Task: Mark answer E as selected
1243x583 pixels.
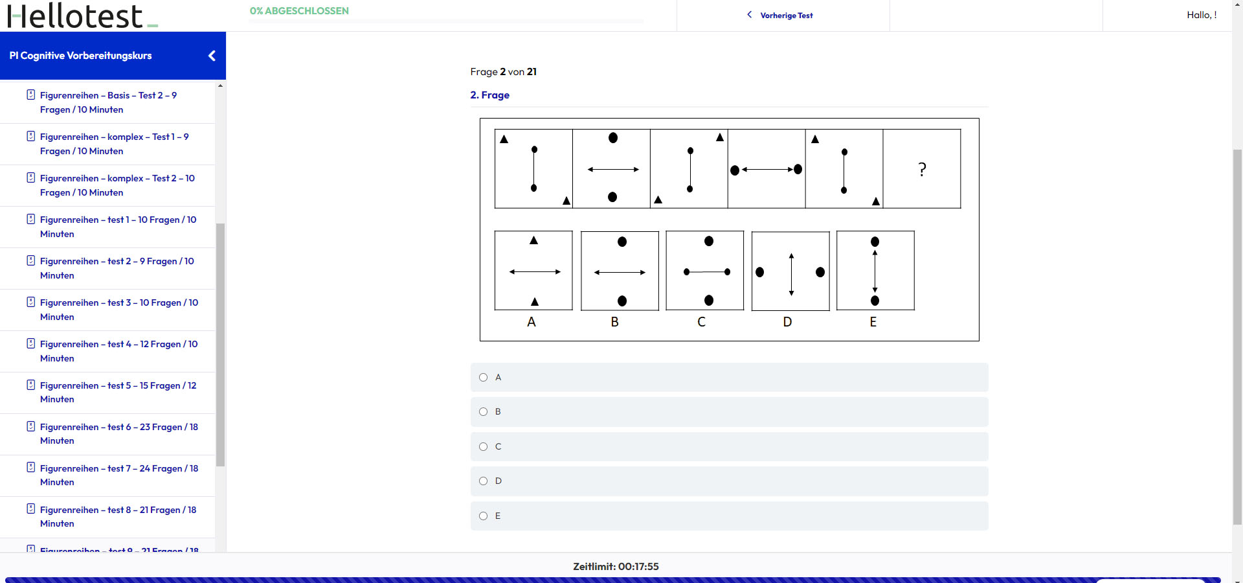Action: [483, 516]
